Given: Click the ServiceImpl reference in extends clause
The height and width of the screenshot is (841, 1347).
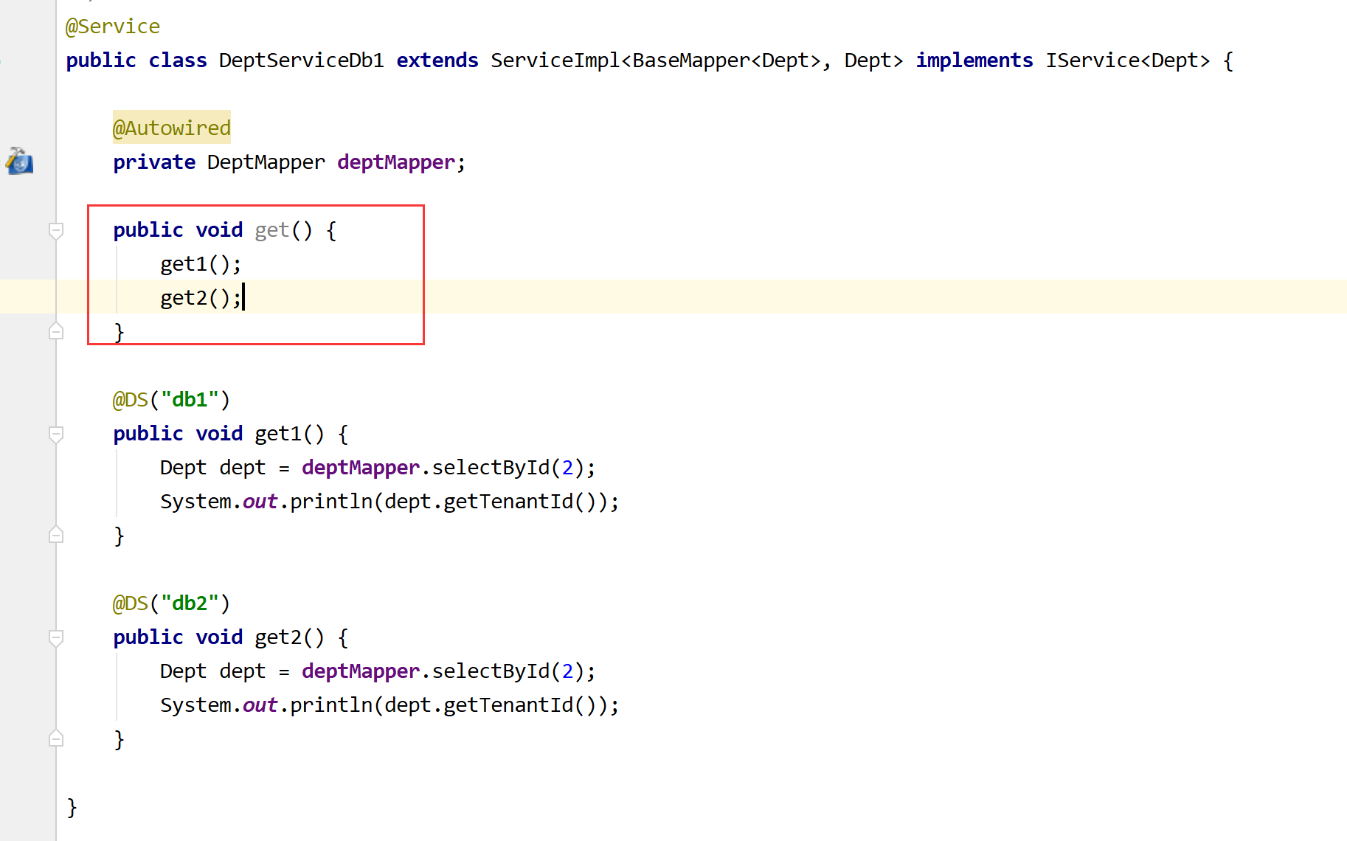Looking at the screenshot, I should tap(555, 60).
